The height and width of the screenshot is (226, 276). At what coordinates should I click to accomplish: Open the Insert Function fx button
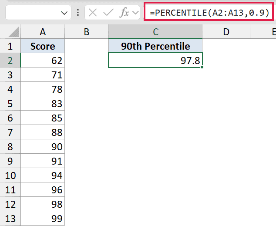pos(124,13)
